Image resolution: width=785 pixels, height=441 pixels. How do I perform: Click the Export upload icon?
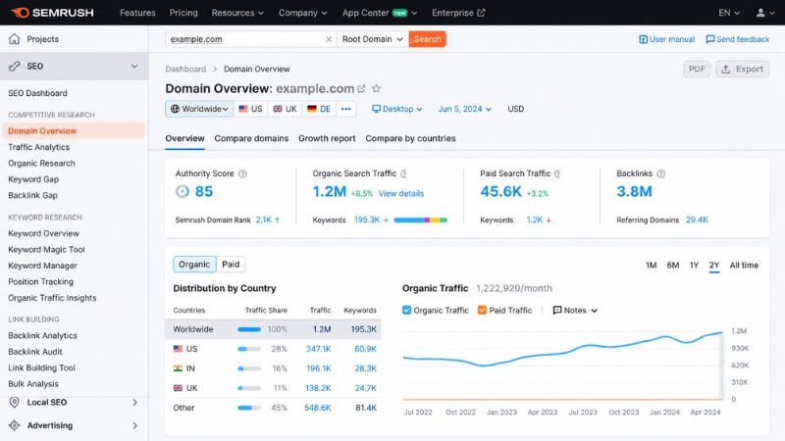[x=725, y=69]
